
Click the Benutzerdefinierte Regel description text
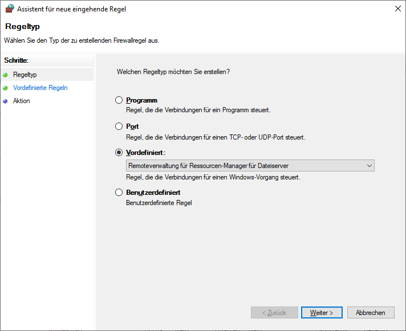(159, 202)
